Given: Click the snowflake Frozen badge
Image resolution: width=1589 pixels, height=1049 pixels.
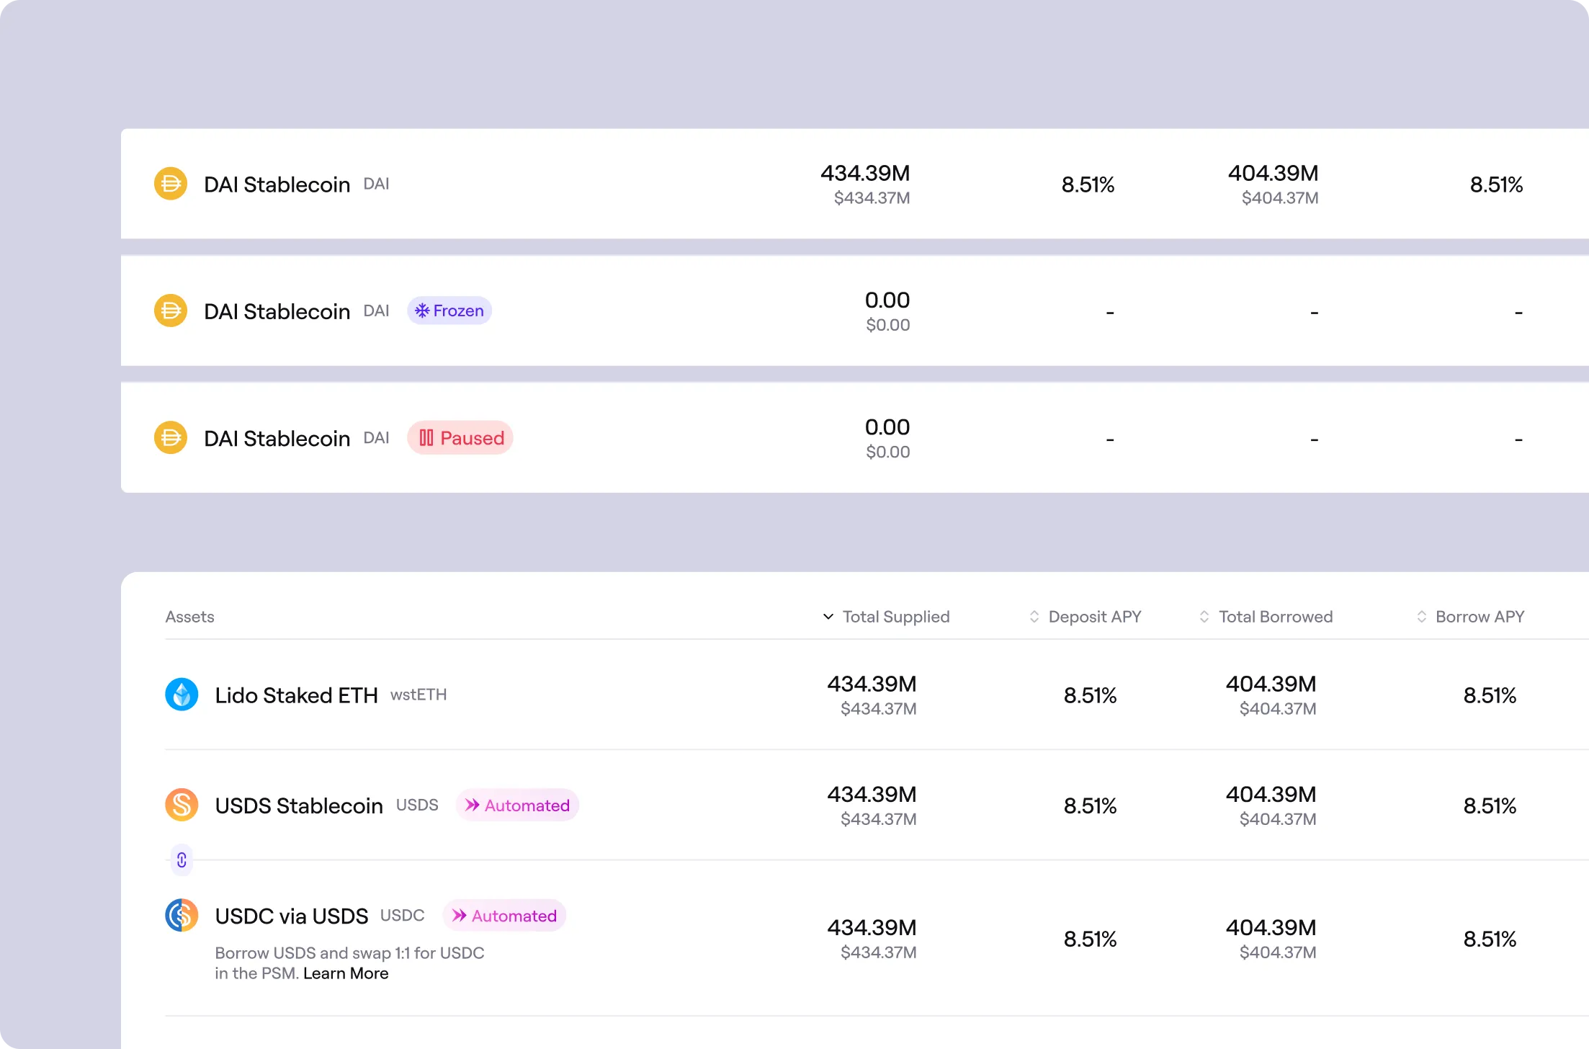Looking at the screenshot, I should [449, 311].
